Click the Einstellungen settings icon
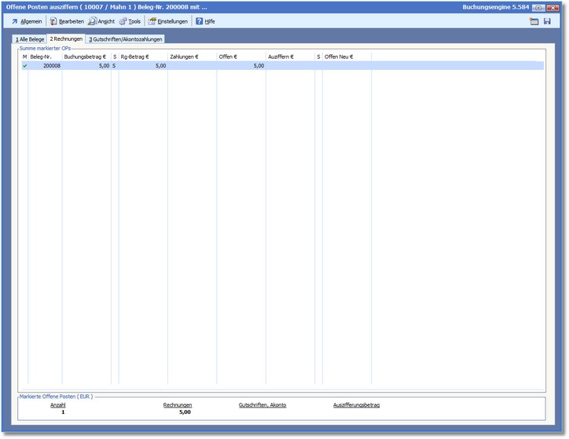The width and height of the screenshot is (569, 439). 152,21
